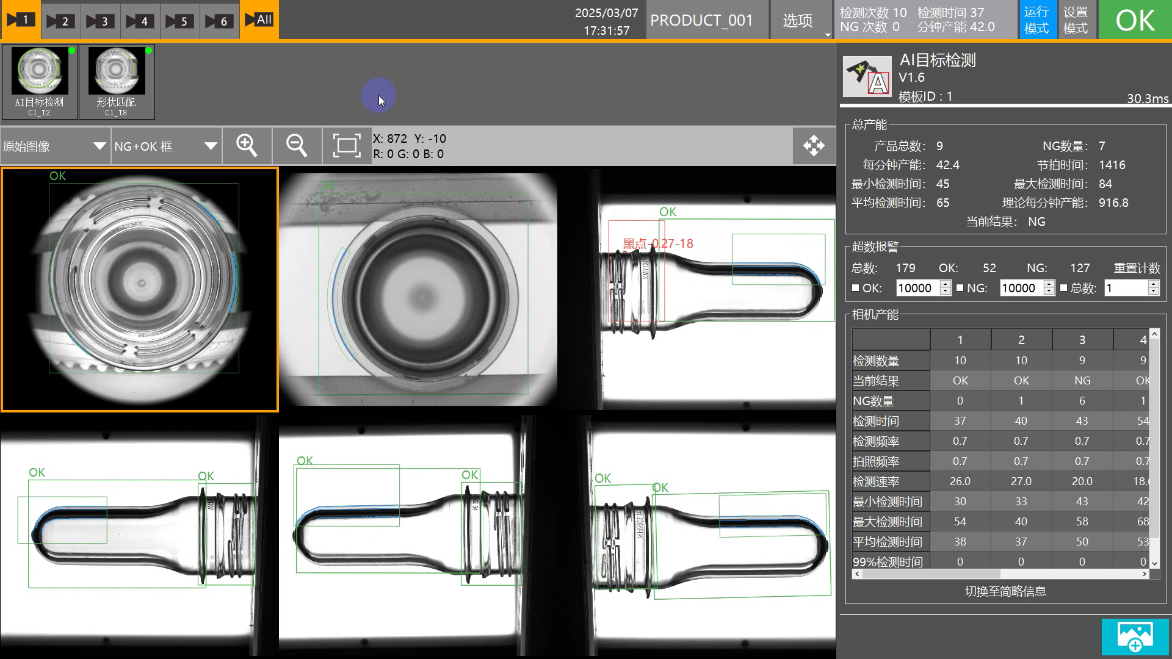
Task: Click the add image icon at bottom right
Action: point(1135,636)
